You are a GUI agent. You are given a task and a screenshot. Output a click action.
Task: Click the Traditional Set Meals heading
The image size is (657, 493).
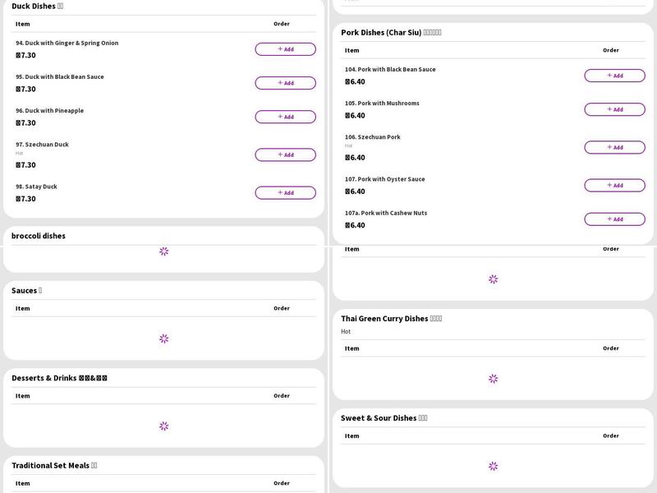54,465
